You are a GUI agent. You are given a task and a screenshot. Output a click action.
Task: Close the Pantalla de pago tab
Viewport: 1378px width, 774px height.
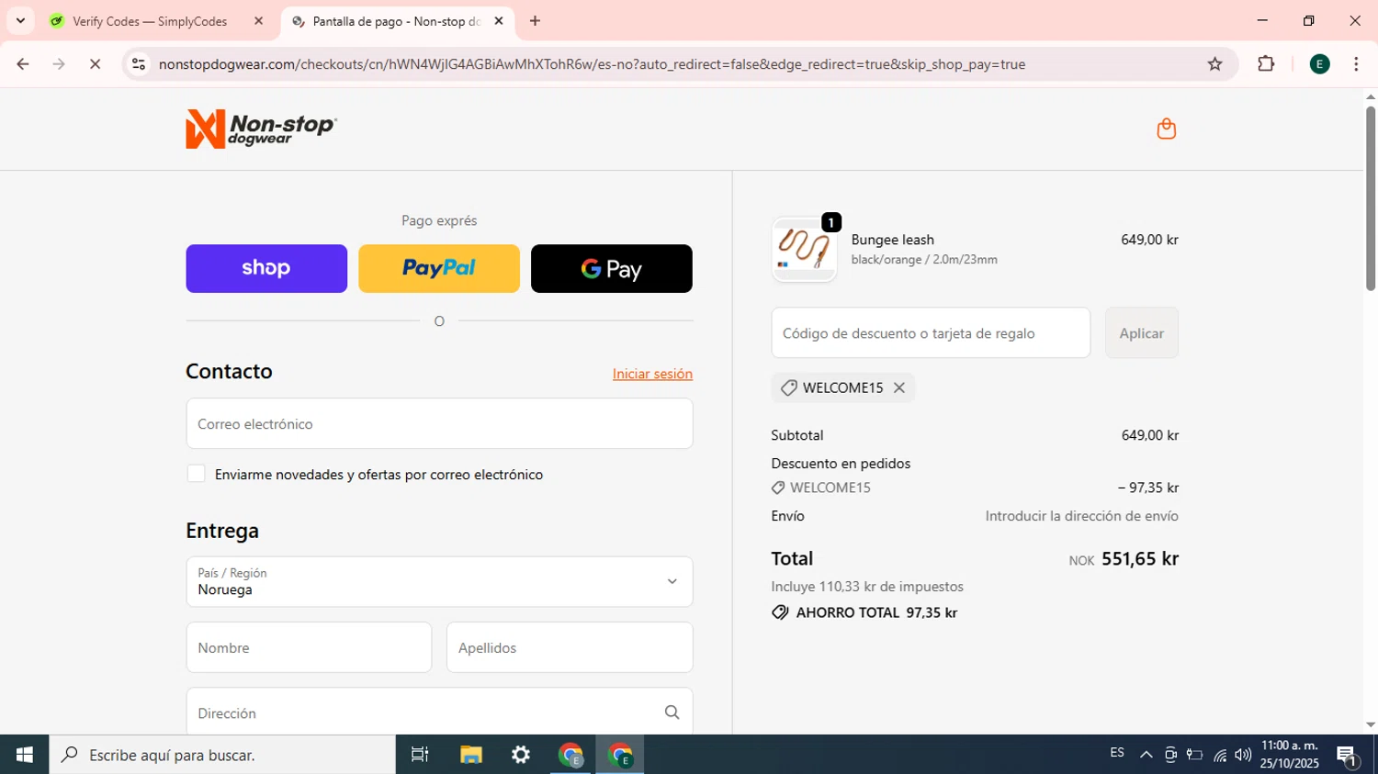(499, 20)
